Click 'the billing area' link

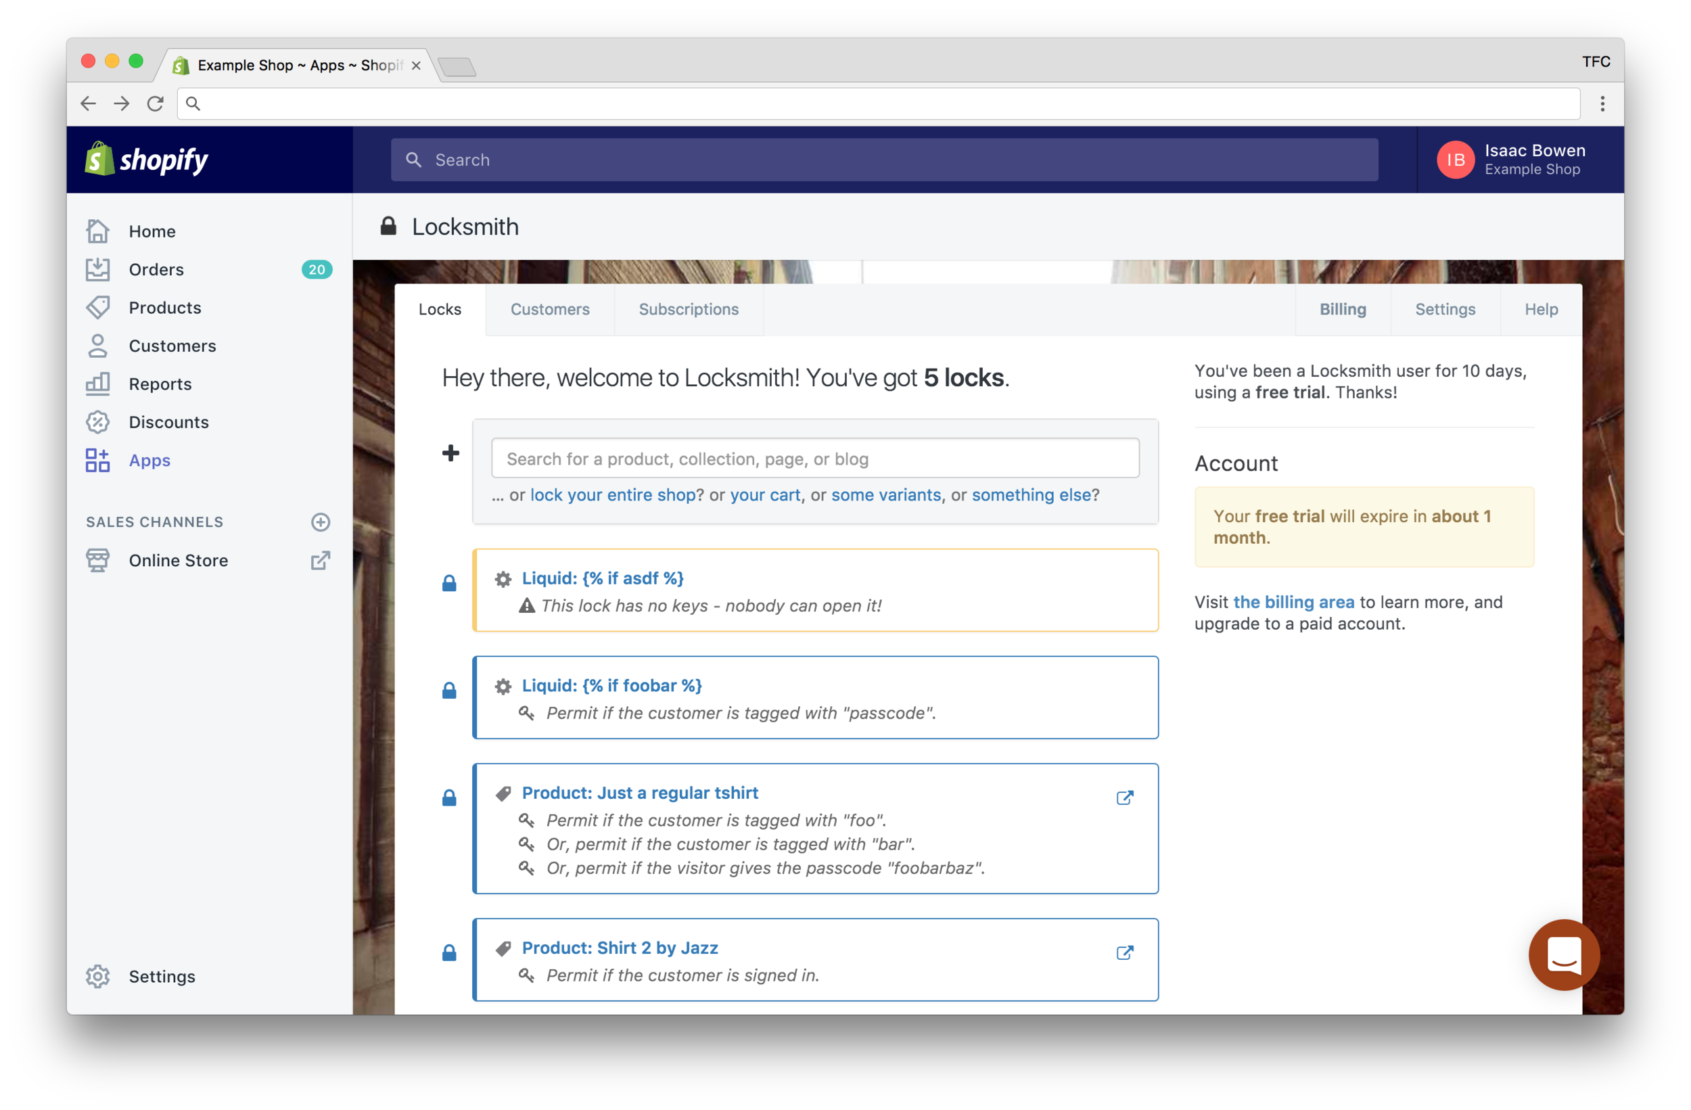1293,602
